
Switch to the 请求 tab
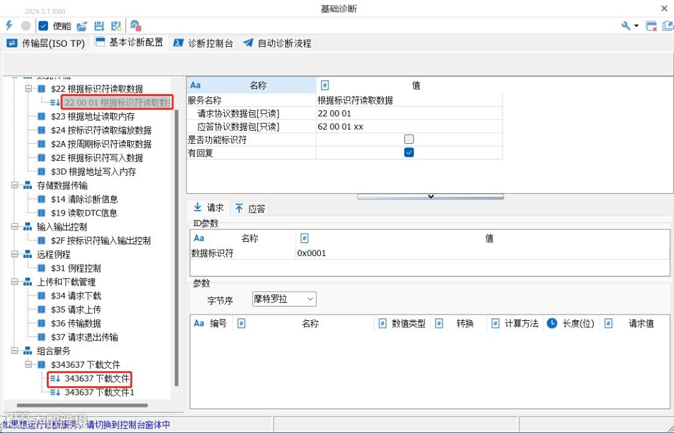click(208, 207)
